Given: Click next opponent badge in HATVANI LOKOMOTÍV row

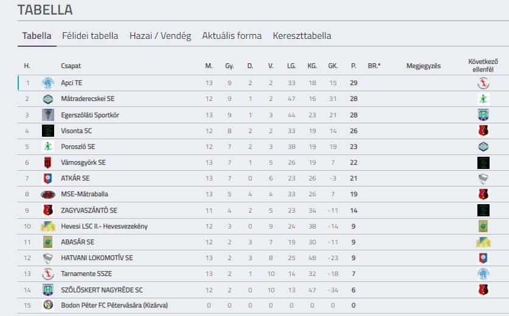Looking at the screenshot, I should click(x=483, y=258).
